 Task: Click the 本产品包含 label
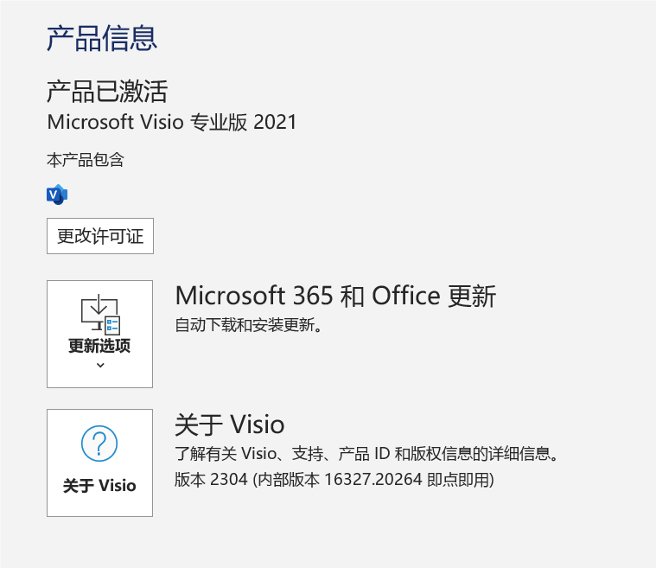86,160
